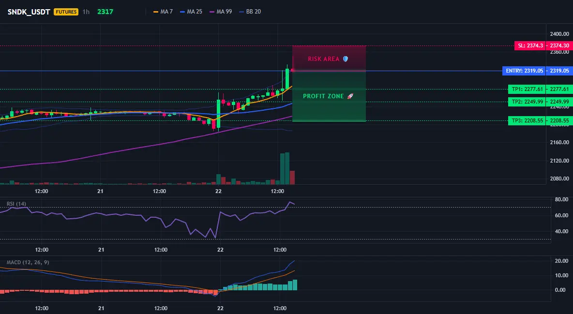Click the TP1: 2277.61 label
Viewport: 573px width, 314px height.
coord(527,89)
